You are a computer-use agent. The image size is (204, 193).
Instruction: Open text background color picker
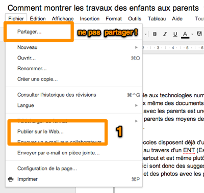click(199, 34)
